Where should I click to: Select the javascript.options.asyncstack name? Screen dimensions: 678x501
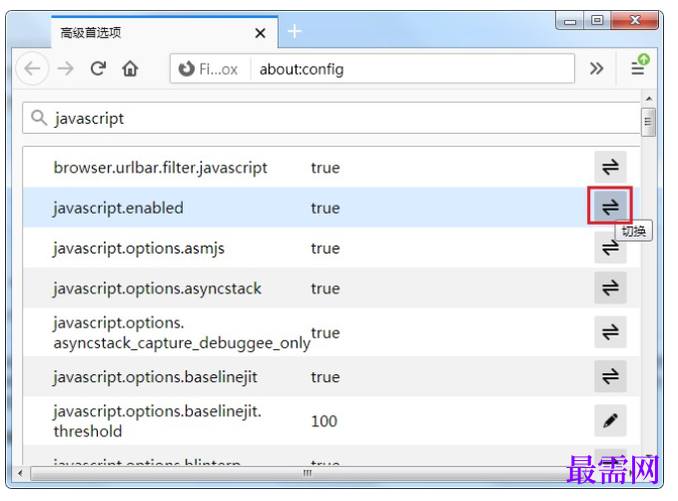157,288
